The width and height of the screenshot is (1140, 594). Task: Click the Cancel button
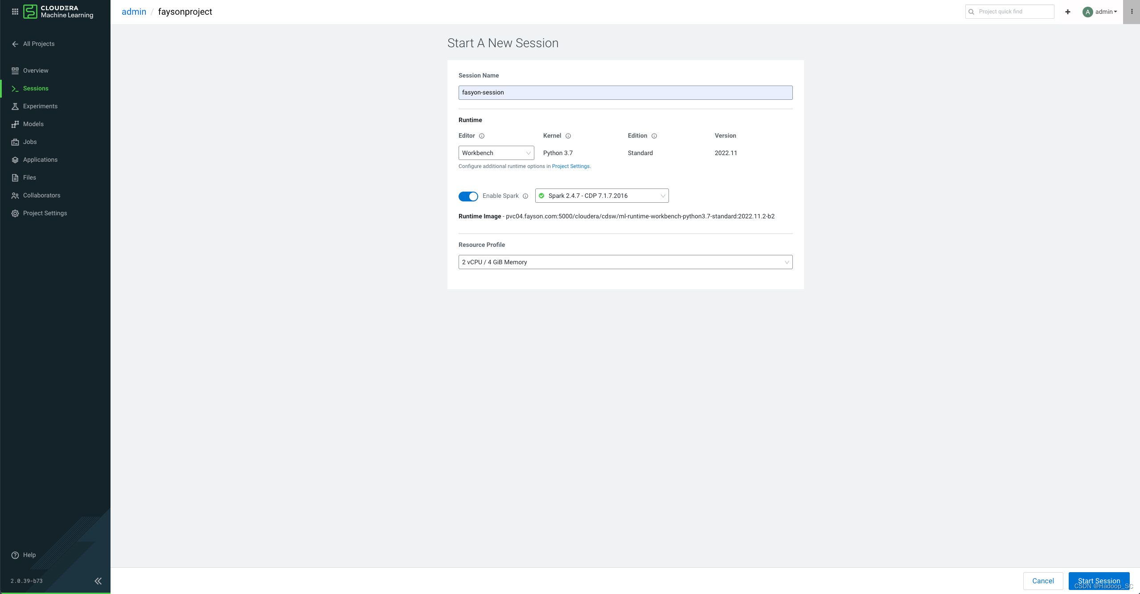click(x=1043, y=581)
